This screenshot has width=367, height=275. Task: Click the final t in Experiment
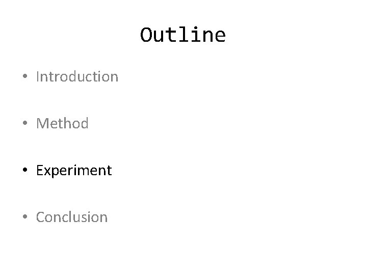pyautogui.click(x=109, y=171)
